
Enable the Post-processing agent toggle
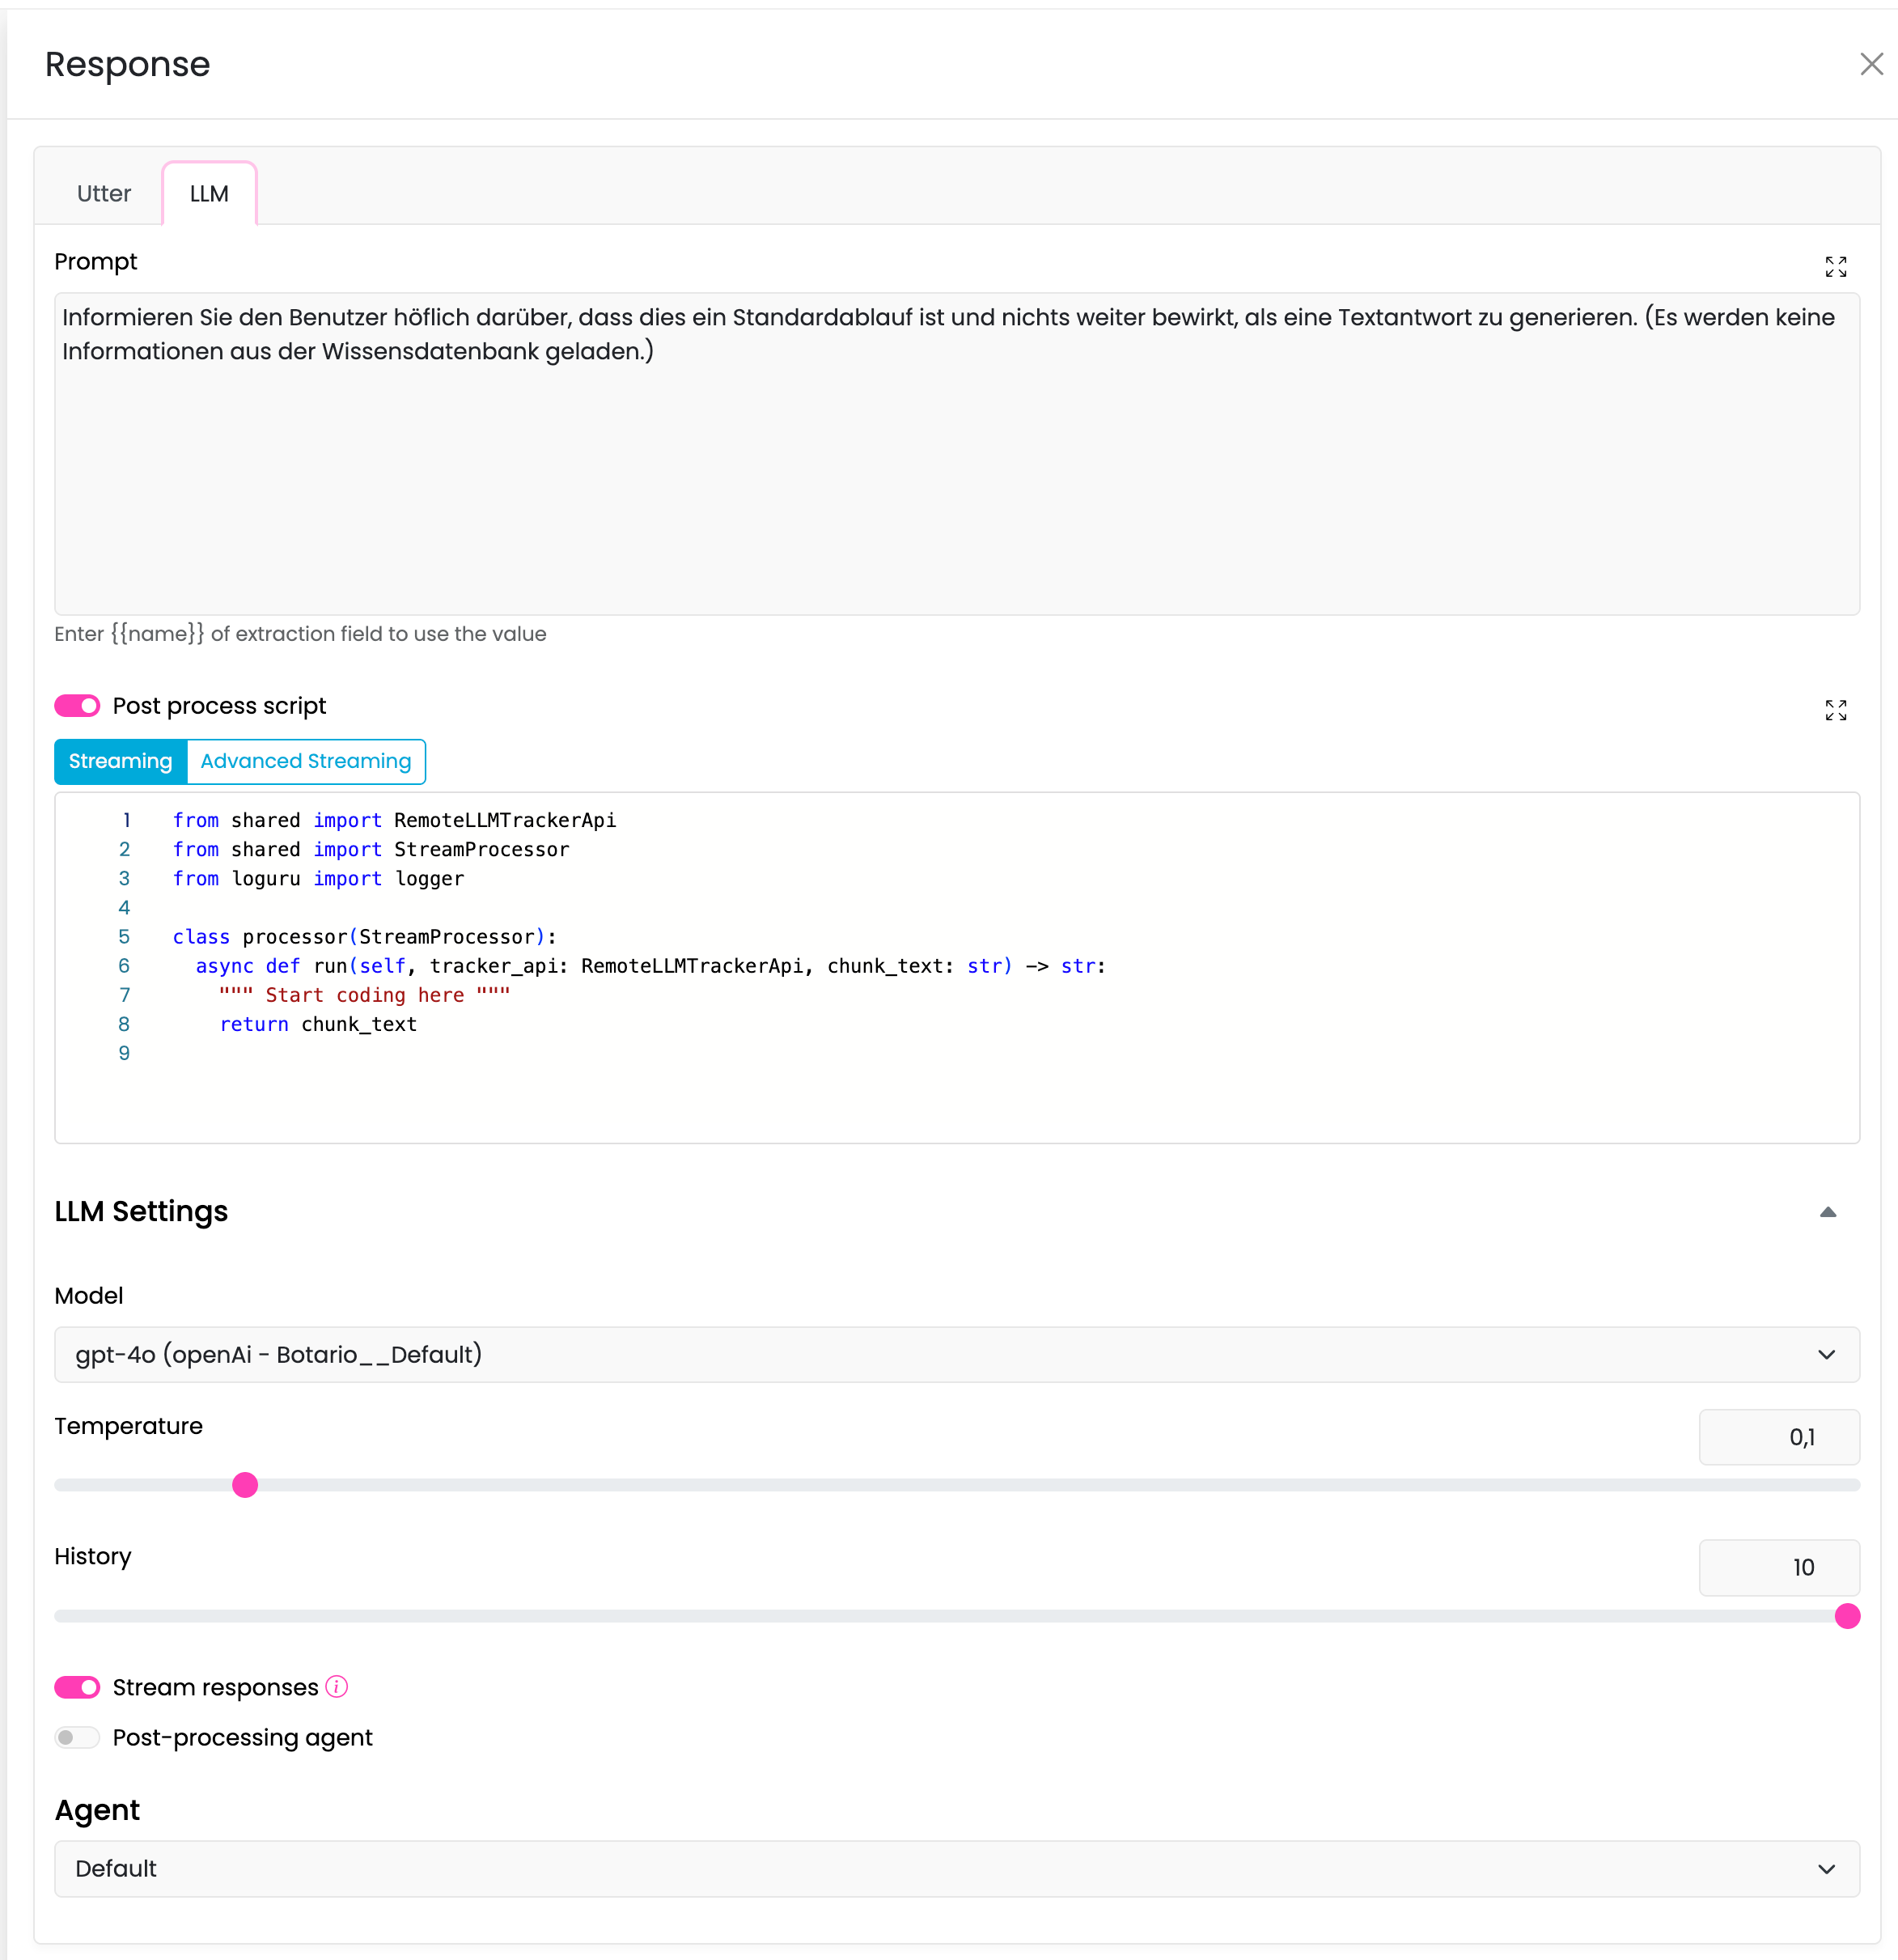(x=77, y=1737)
